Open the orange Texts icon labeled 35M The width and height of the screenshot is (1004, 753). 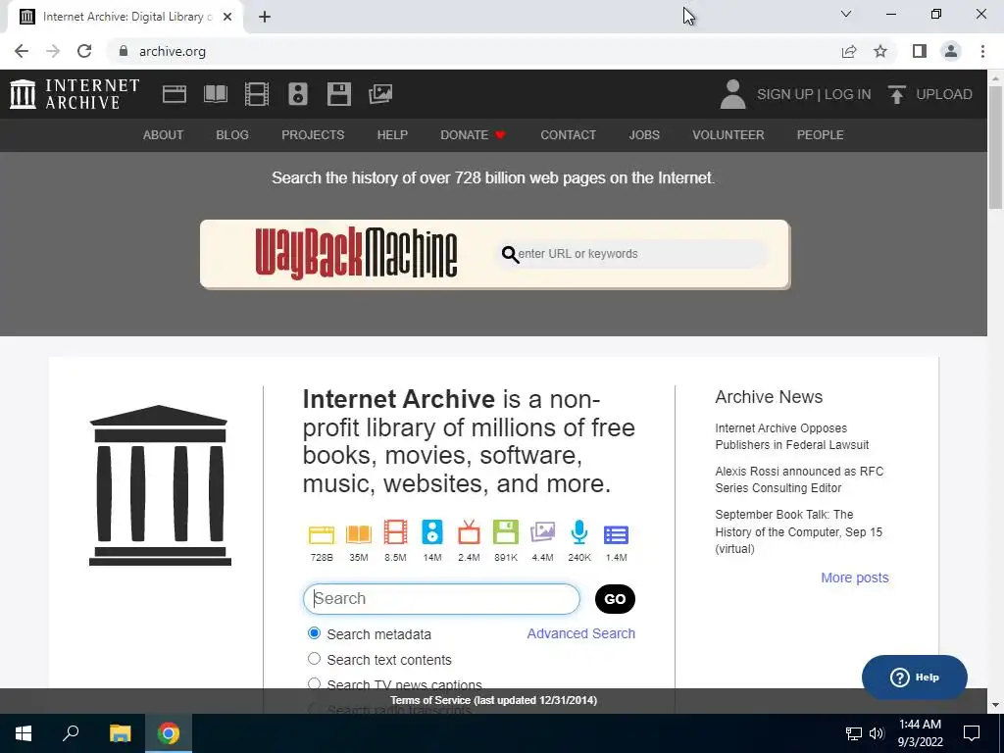[x=359, y=534]
